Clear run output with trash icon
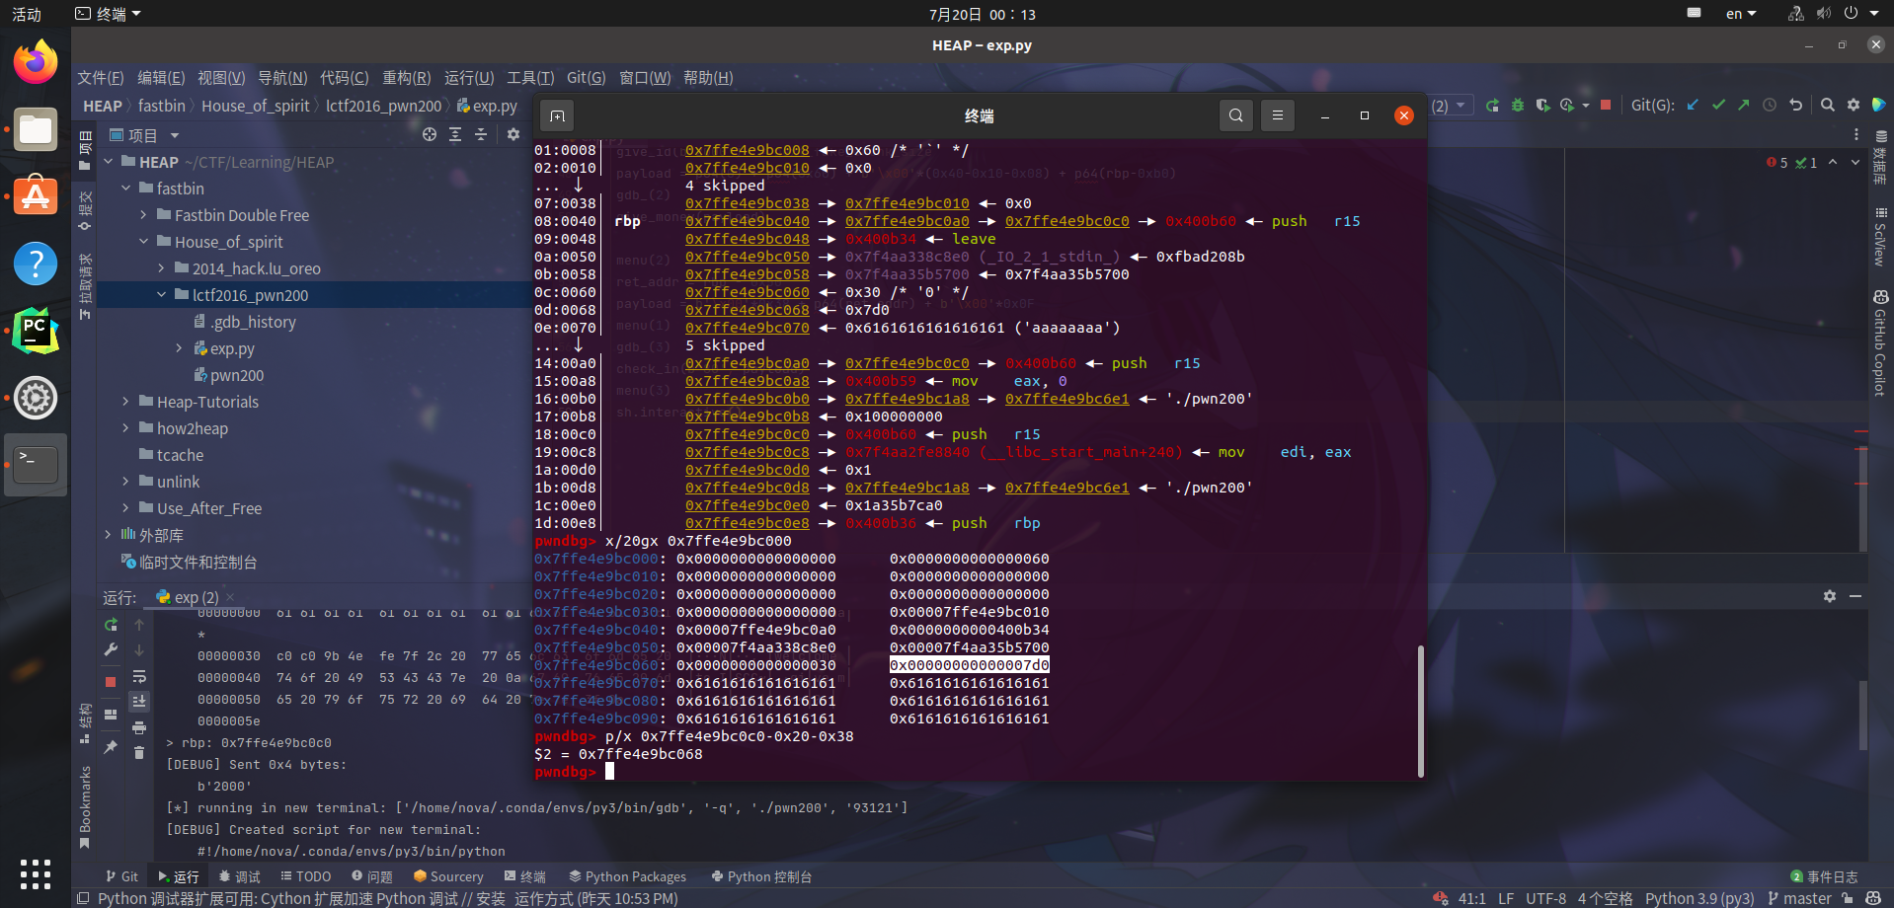Image resolution: width=1894 pixels, height=908 pixels. pos(139,752)
